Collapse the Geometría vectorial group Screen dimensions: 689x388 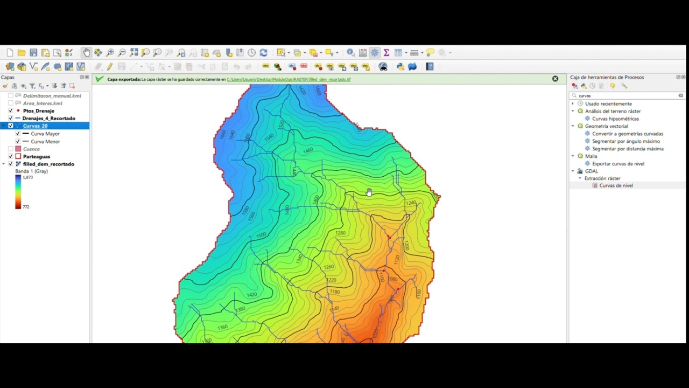(x=573, y=126)
